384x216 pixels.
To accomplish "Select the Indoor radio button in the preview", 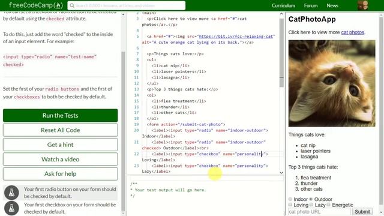I will (x=290, y=199).
